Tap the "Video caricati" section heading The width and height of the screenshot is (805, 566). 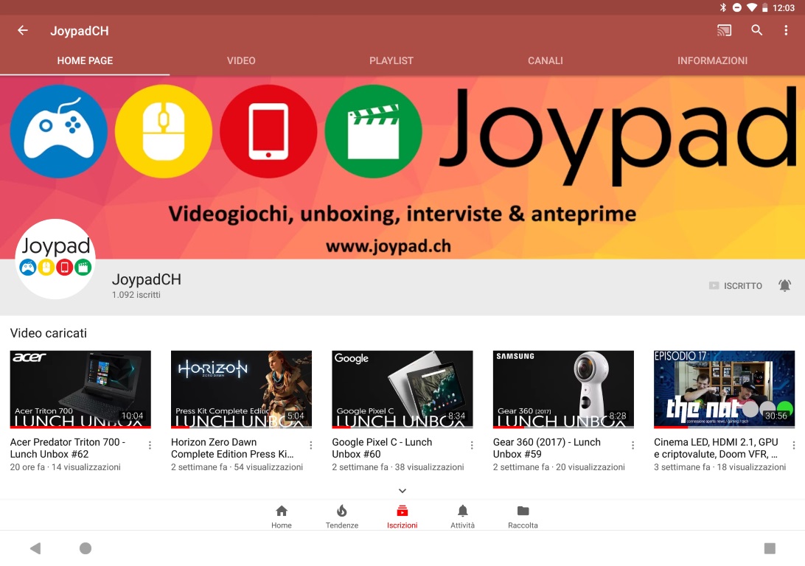click(48, 333)
